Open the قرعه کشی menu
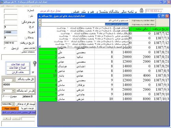Screen dimensions: 171x128 click(36, 6)
